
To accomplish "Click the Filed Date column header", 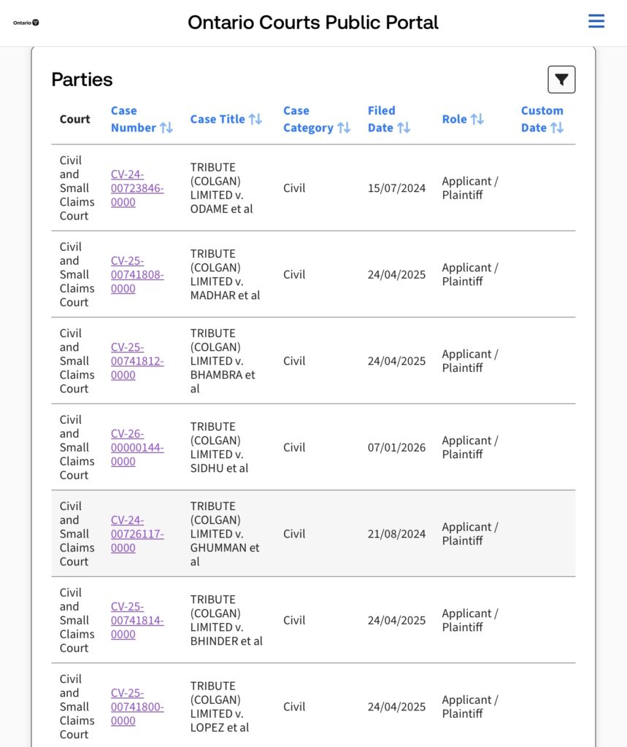I will tap(388, 119).
